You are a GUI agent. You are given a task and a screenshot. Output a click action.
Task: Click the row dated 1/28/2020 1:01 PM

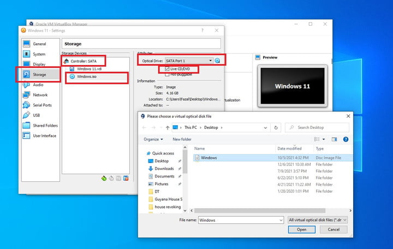pyautogui.click(x=273, y=191)
